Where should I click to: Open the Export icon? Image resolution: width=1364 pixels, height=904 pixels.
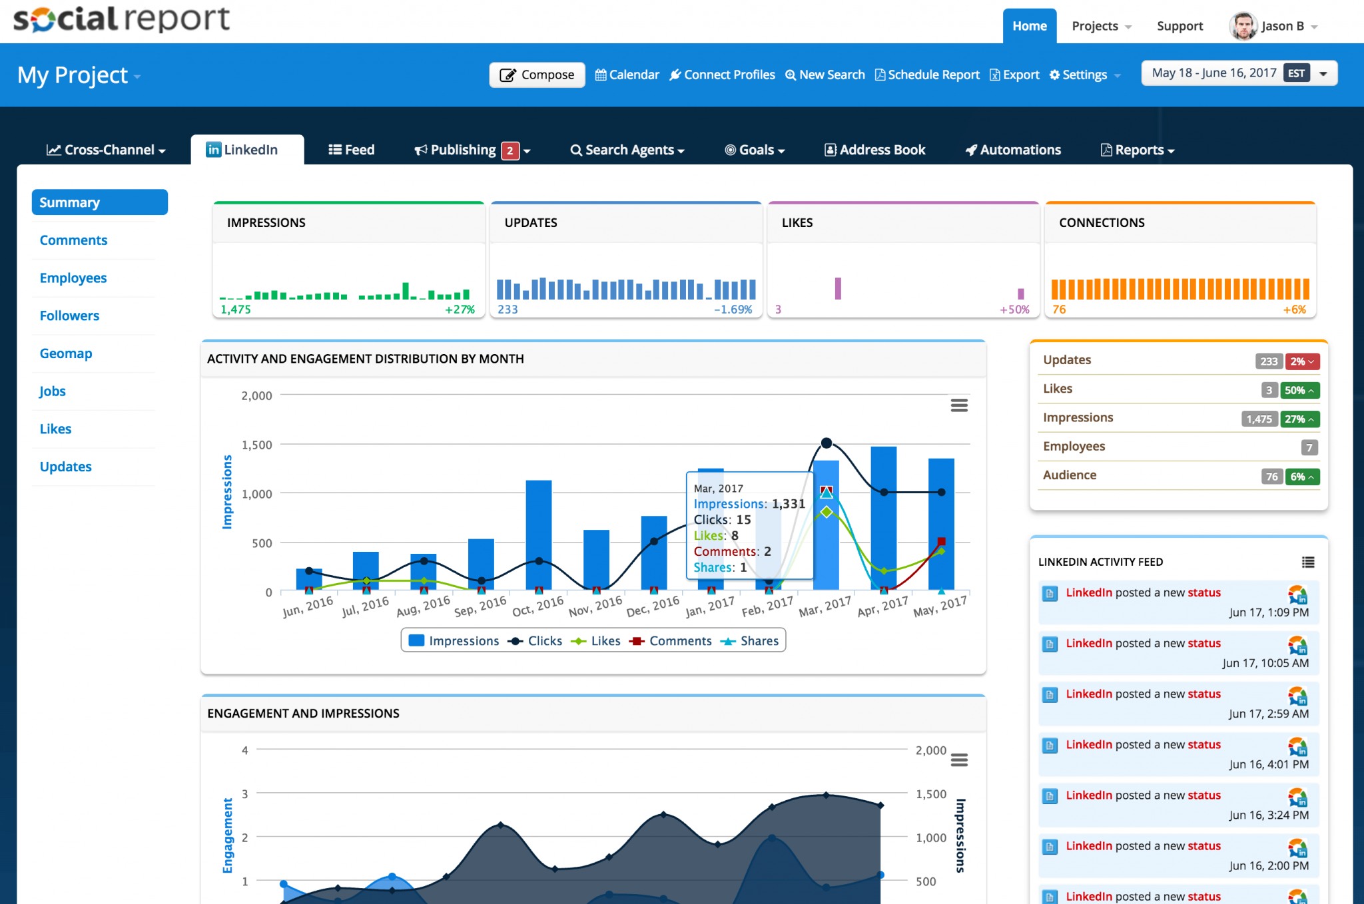click(995, 75)
